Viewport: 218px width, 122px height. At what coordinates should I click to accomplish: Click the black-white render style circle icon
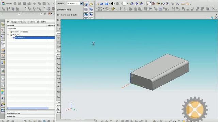pos(113,4)
